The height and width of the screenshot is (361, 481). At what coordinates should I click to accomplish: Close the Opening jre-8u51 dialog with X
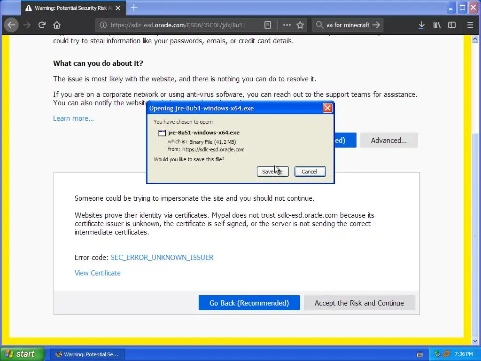(327, 108)
